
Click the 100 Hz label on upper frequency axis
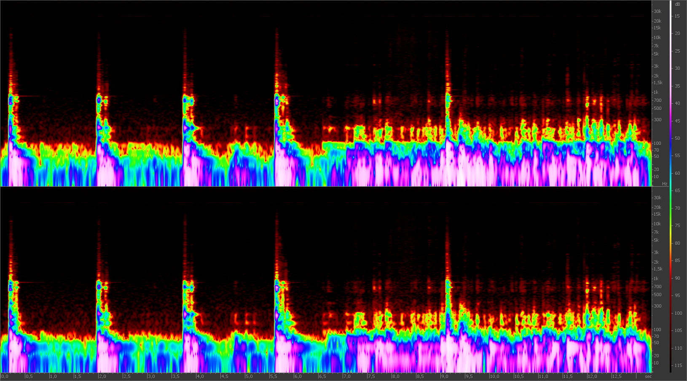(x=657, y=143)
